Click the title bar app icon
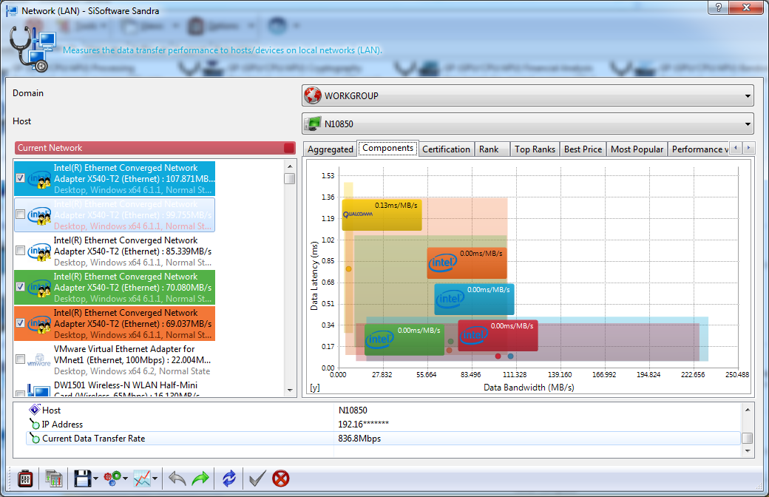769x497 pixels. (x=12, y=10)
